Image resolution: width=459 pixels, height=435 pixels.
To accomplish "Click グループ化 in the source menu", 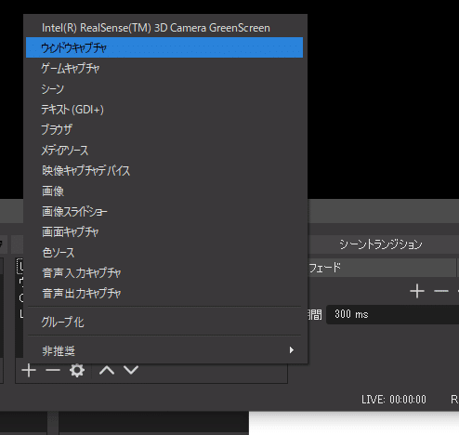I will point(164,322).
